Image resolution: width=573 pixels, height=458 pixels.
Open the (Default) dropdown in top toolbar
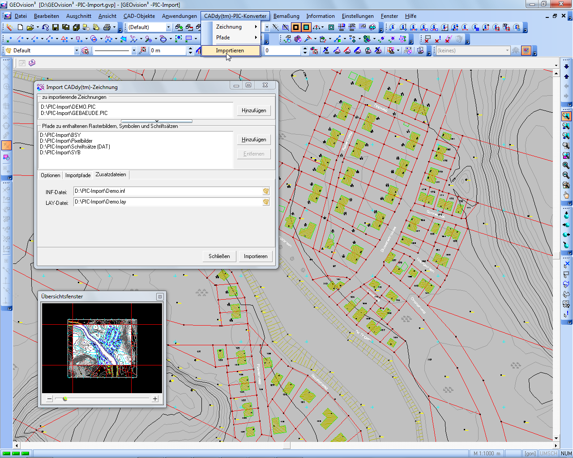[x=168, y=28]
